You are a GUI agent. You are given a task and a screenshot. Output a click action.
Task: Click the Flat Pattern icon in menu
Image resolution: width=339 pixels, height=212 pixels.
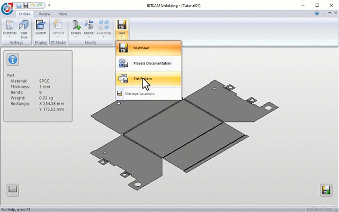tap(123, 79)
